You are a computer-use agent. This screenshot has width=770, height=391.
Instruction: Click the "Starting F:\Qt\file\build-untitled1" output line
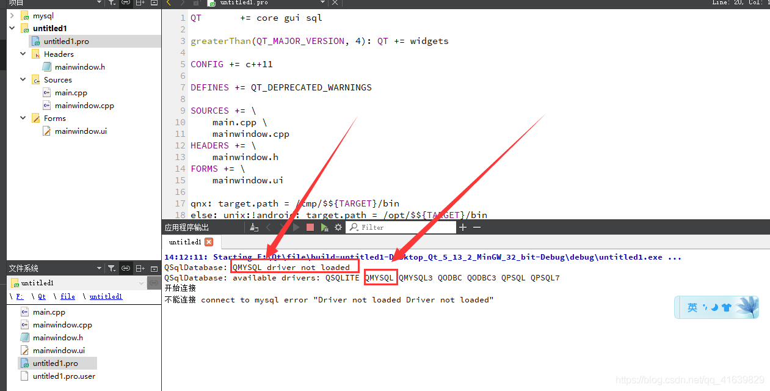(x=423, y=257)
